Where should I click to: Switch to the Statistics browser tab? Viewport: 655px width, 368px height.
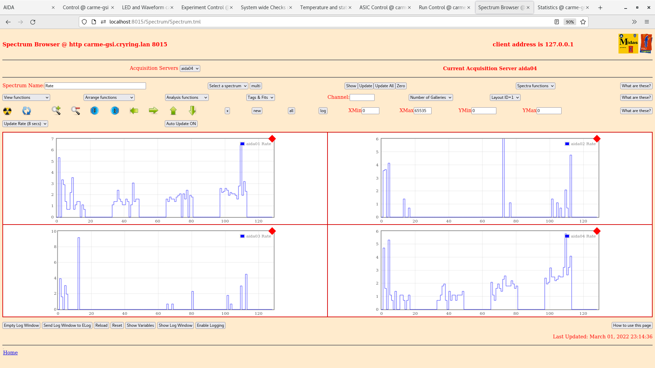[561, 7]
